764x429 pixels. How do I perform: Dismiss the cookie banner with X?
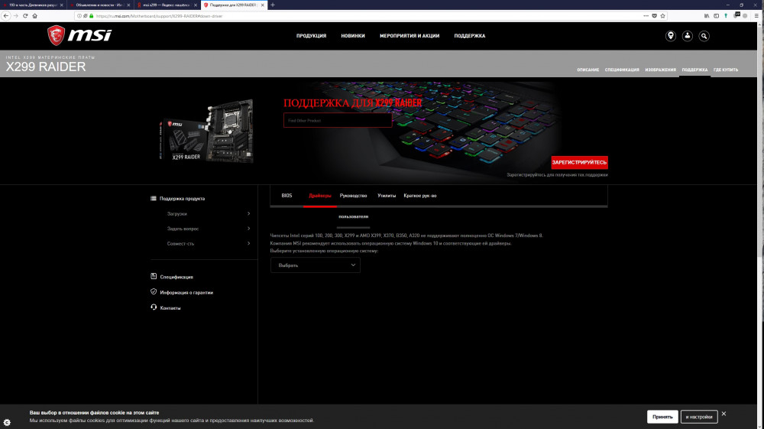pyautogui.click(x=724, y=414)
